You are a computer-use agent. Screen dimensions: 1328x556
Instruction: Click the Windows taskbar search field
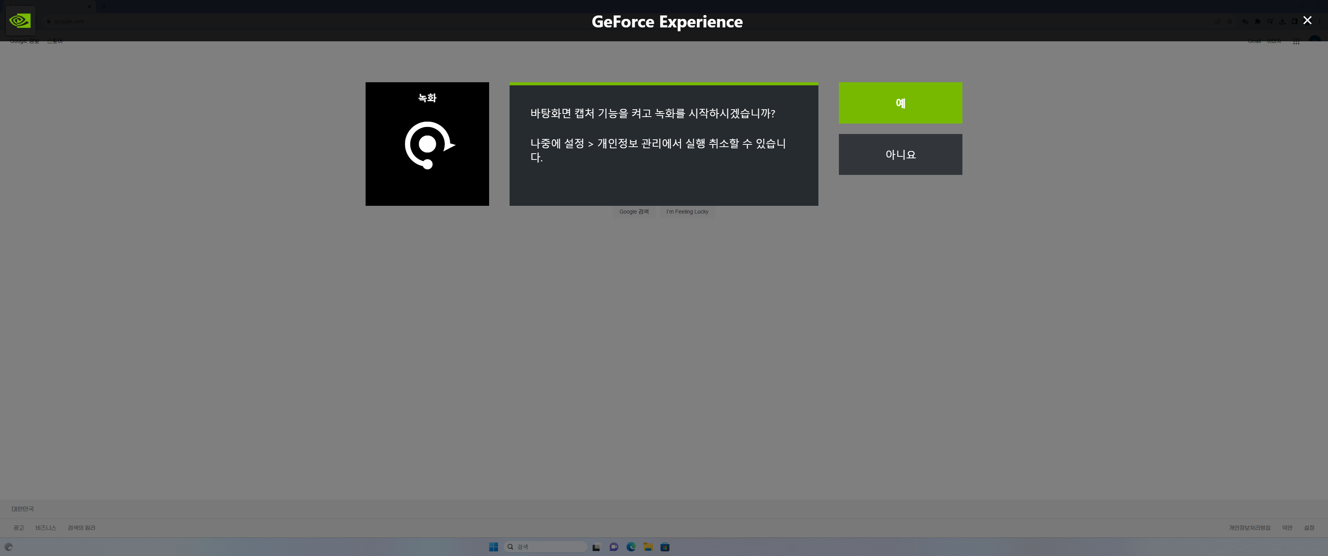point(545,547)
